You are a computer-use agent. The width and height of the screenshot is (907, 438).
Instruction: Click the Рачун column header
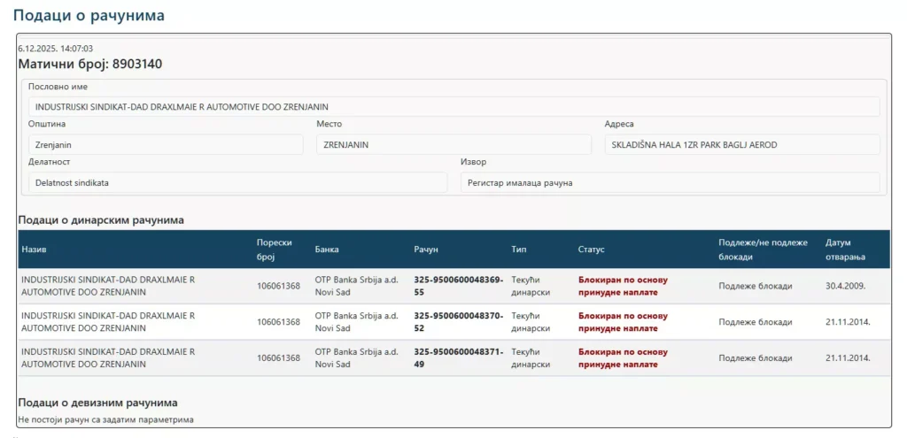[426, 250]
